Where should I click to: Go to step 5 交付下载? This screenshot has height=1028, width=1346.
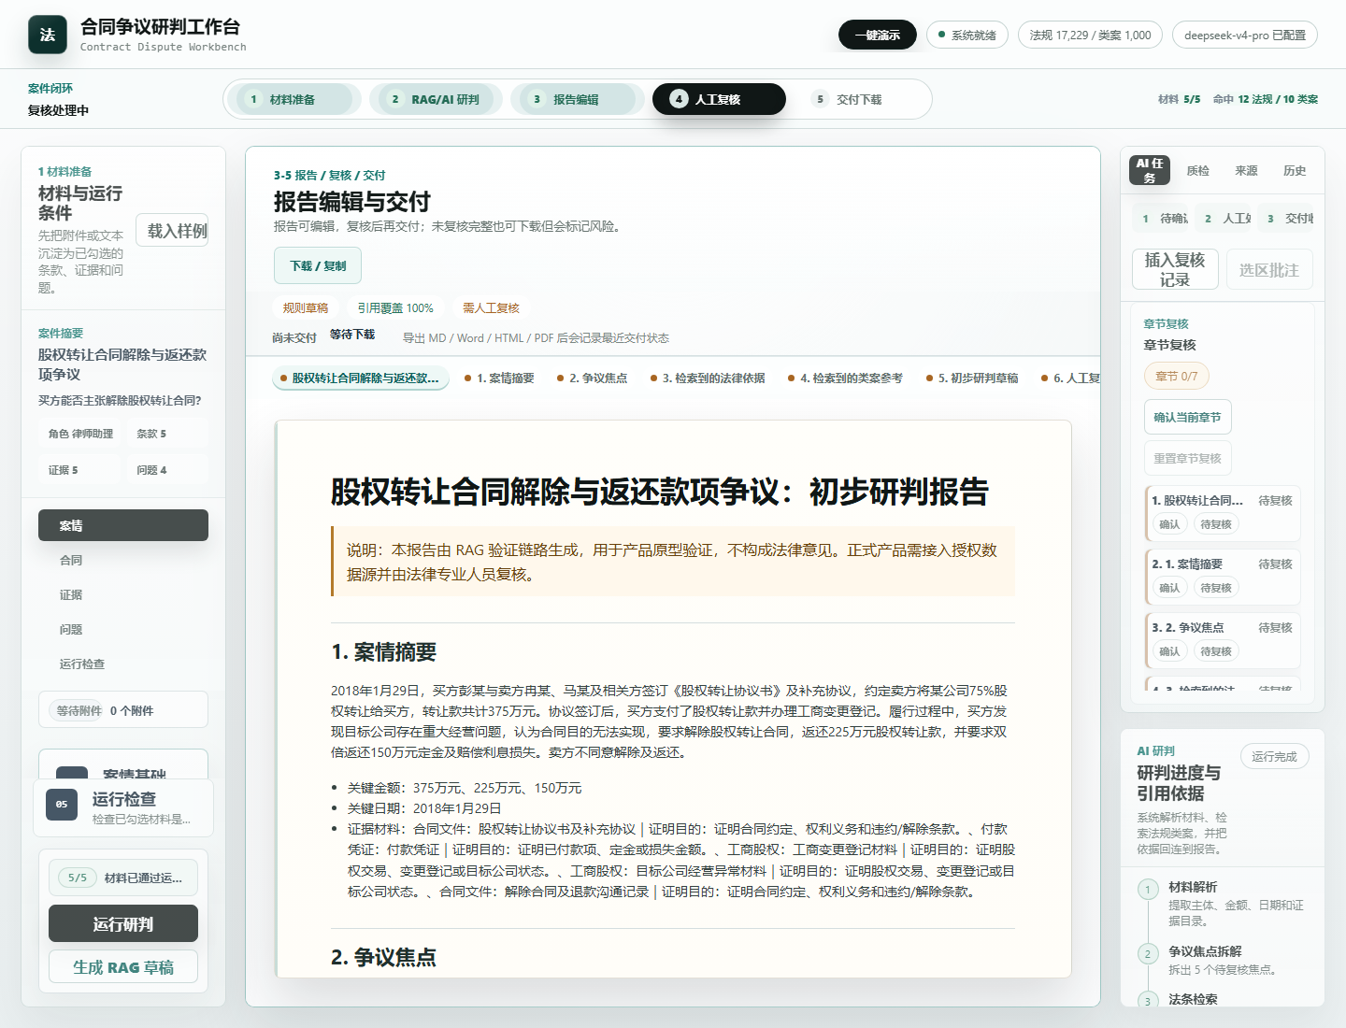859,99
